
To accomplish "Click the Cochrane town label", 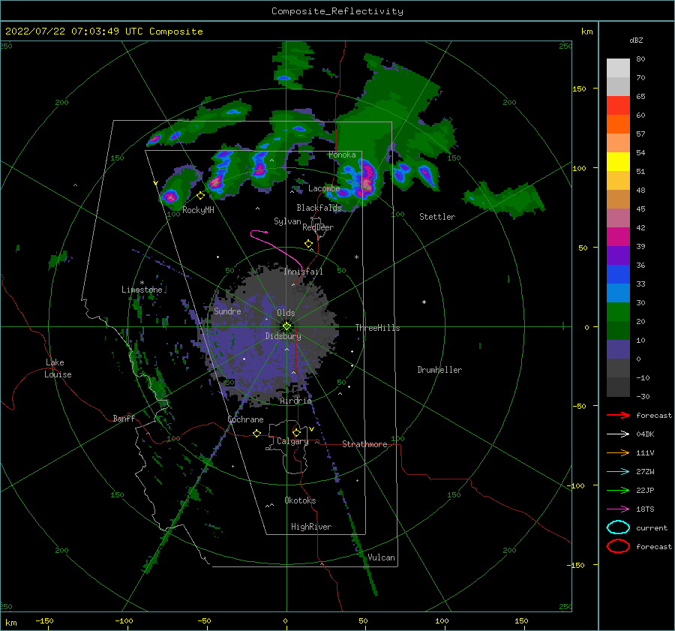I will tap(245, 419).
